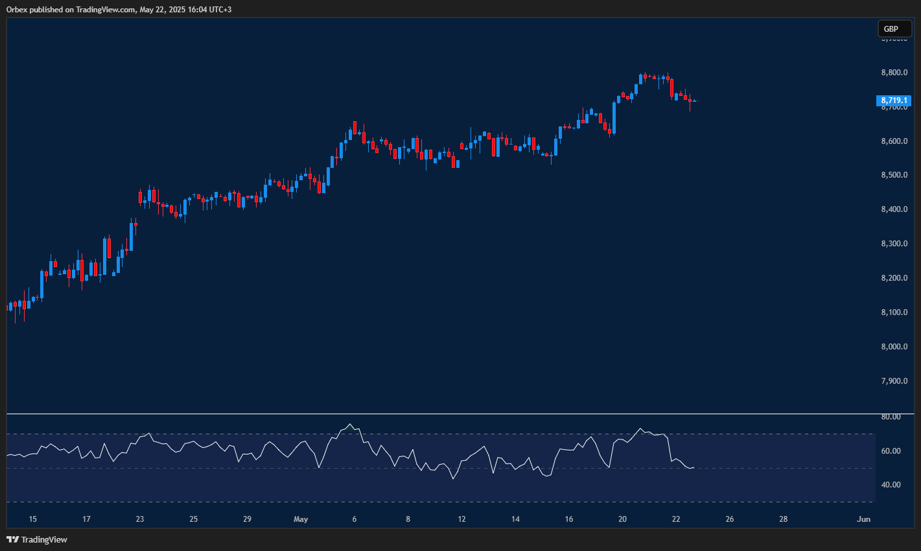Click the 8,500.0 price axis label

point(894,175)
